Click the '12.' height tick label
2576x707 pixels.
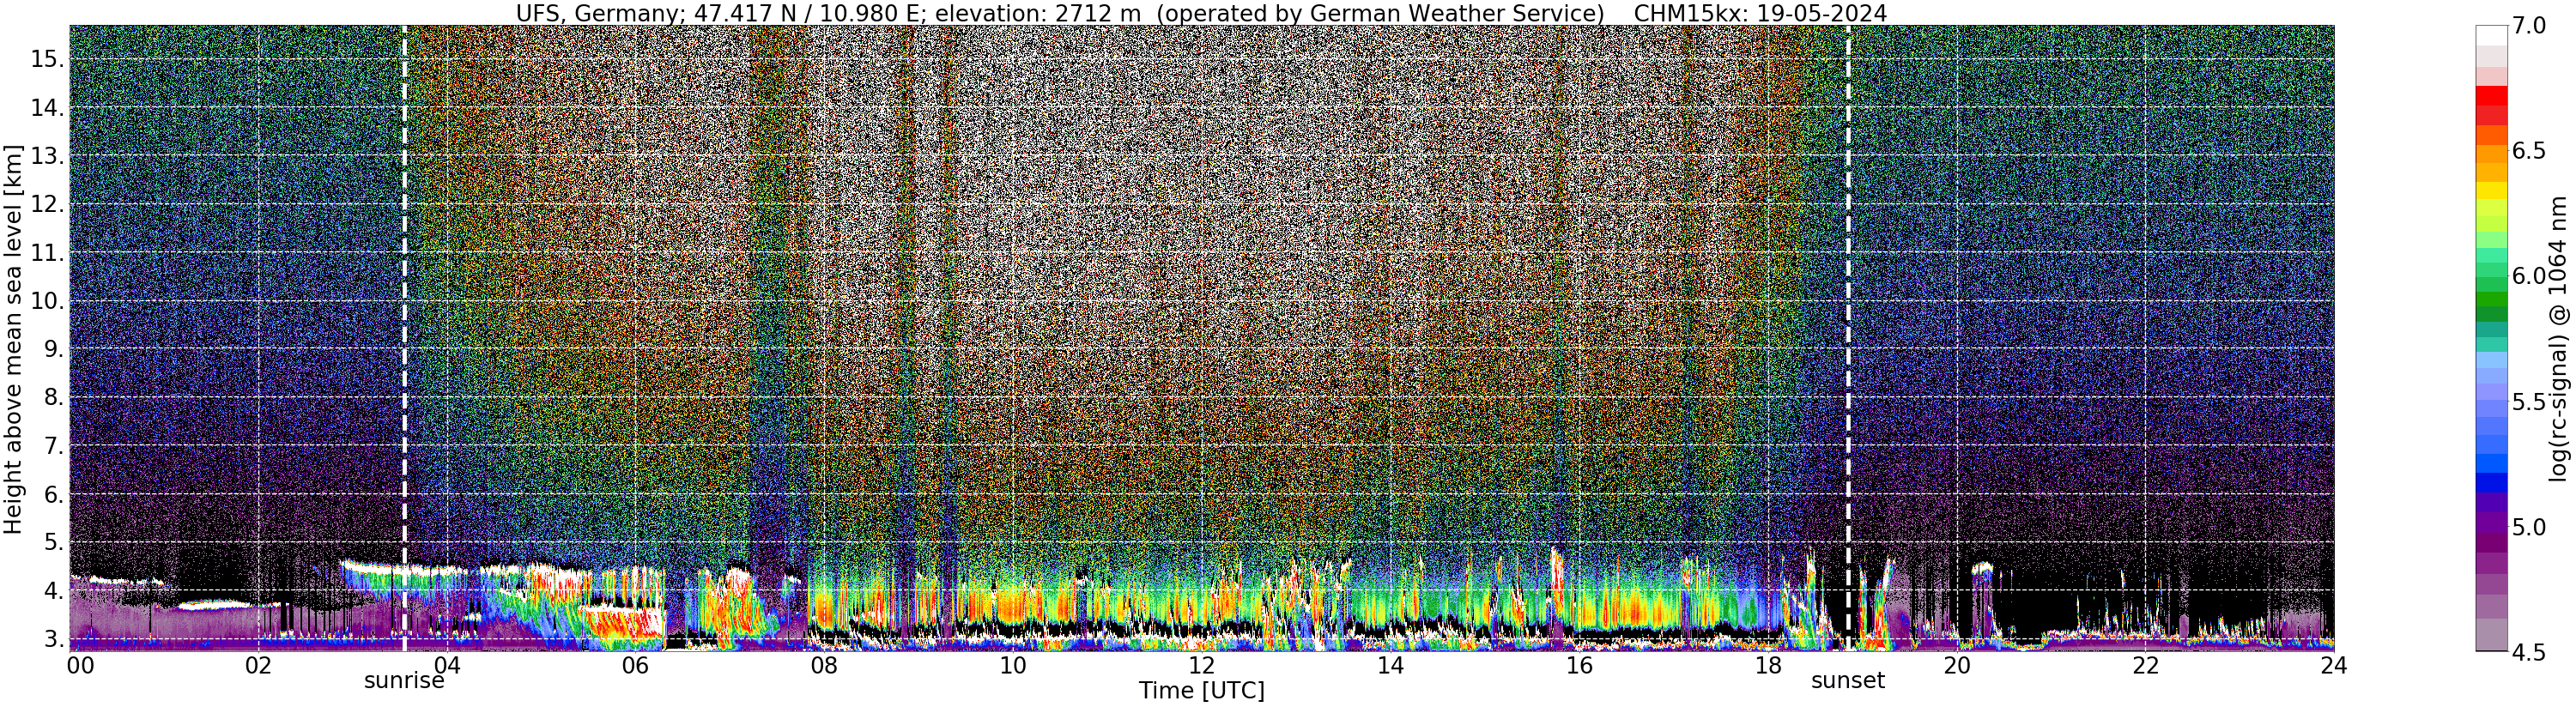click(x=47, y=204)
